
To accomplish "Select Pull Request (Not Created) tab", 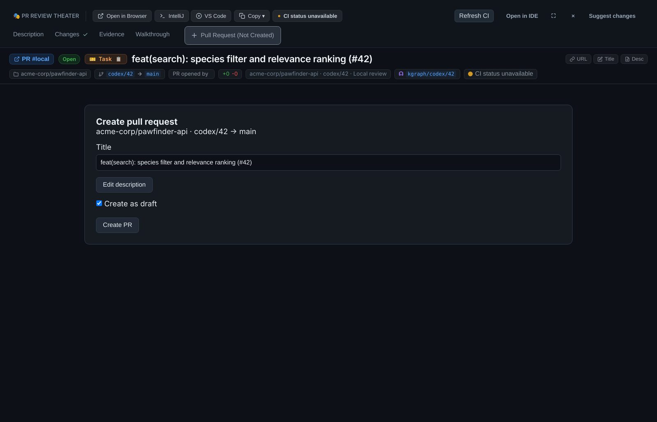I will coord(233,35).
